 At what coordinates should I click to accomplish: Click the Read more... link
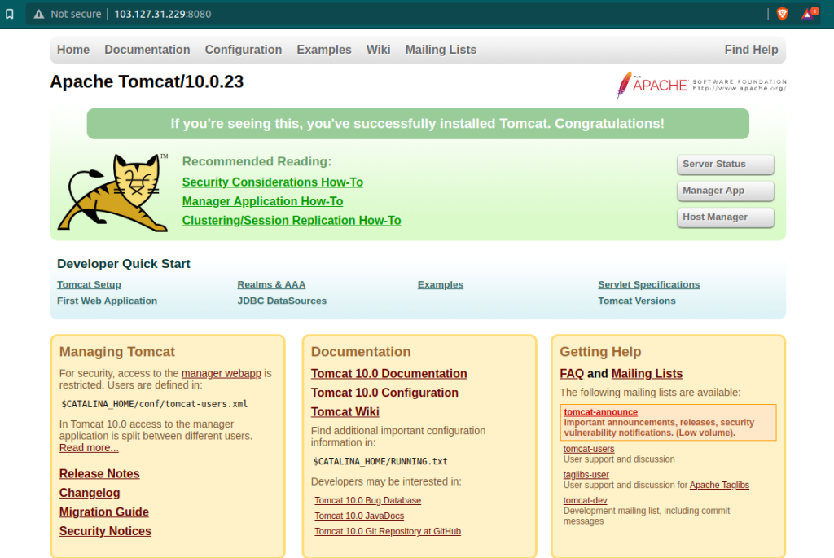pos(89,448)
